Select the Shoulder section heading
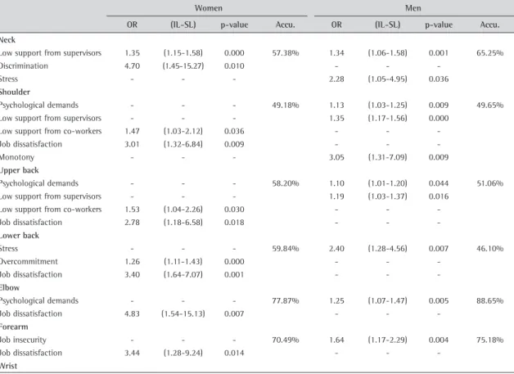 click(x=15, y=92)
